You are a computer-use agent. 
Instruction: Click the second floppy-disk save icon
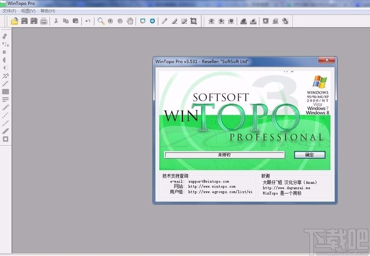coord(34,21)
